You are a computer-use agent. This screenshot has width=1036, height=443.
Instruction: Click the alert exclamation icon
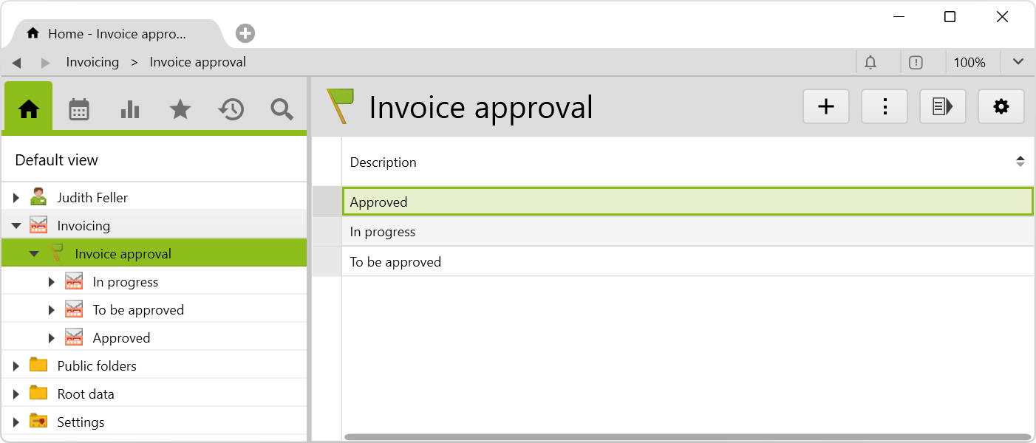(916, 63)
